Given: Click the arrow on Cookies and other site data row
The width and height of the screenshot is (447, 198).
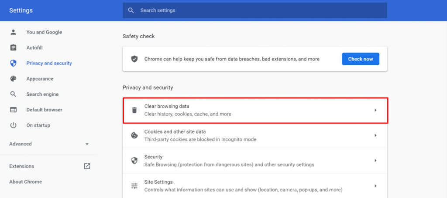Looking at the screenshot, I should pos(375,135).
